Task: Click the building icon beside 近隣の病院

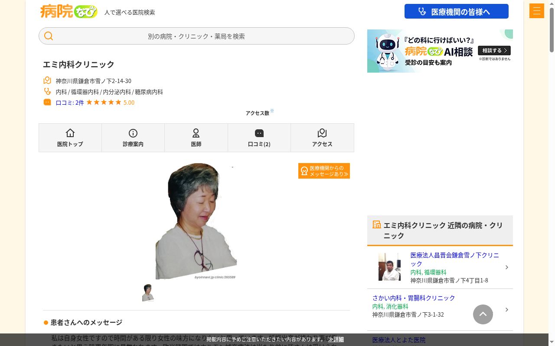Action: click(x=377, y=224)
